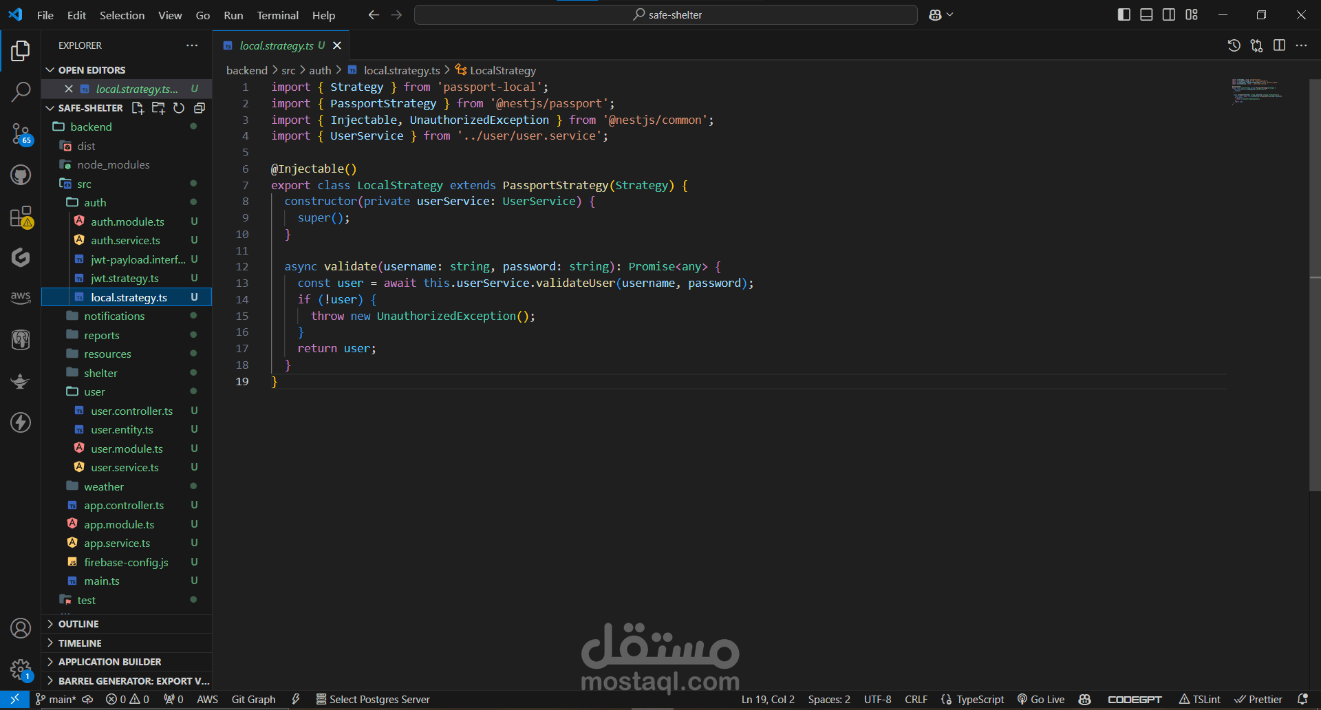Open the Extensions view in activity bar

tap(21, 217)
